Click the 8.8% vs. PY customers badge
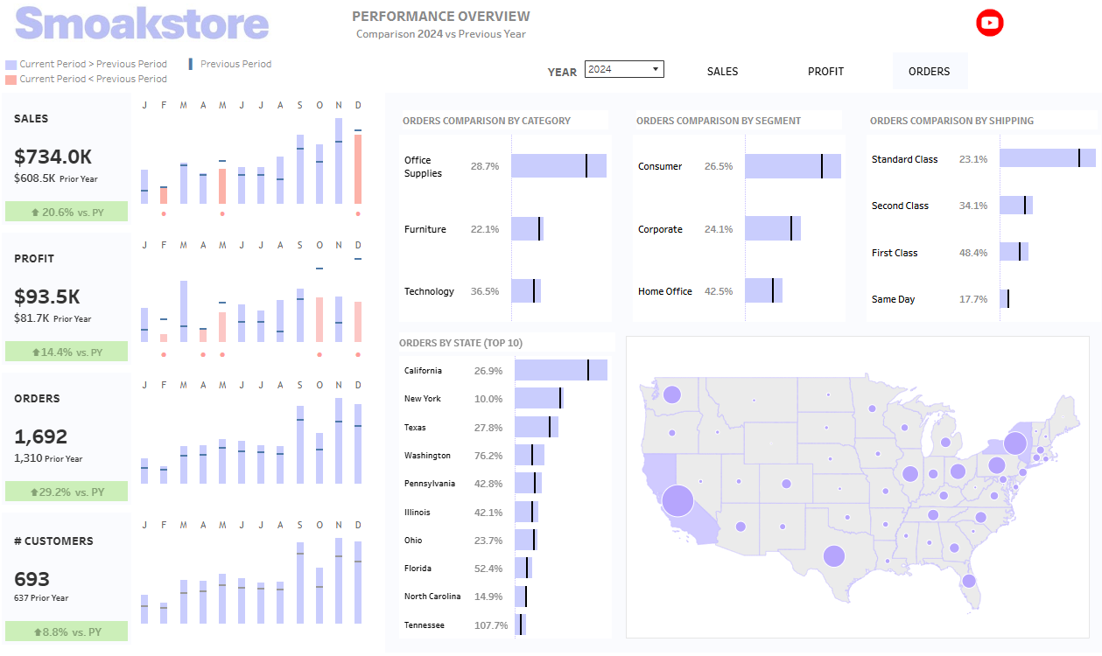The width and height of the screenshot is (1102, 656). 67,632
